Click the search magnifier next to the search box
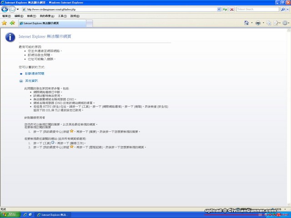The height and width of the screenshot is (218, 291). tap(283, 9)
